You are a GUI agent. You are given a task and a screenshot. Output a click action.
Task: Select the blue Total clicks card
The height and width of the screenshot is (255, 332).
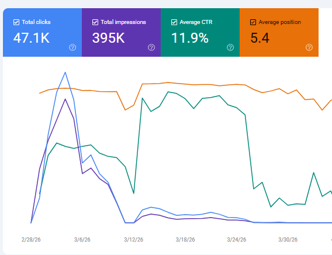click(x=42, y=32)
